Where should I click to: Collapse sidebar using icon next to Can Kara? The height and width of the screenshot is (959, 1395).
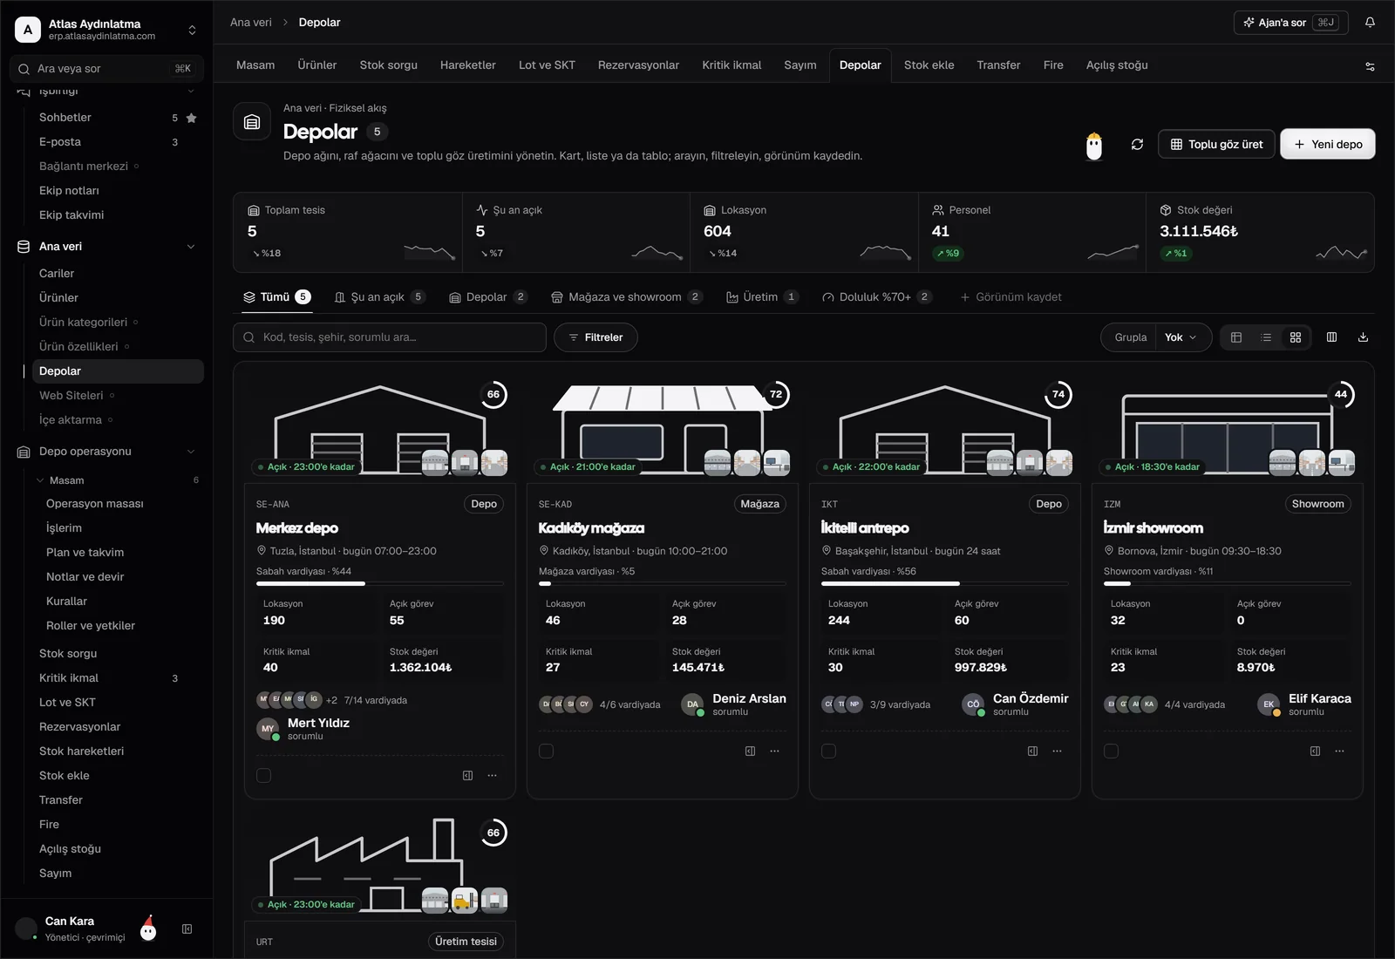[x=187, y=929]
